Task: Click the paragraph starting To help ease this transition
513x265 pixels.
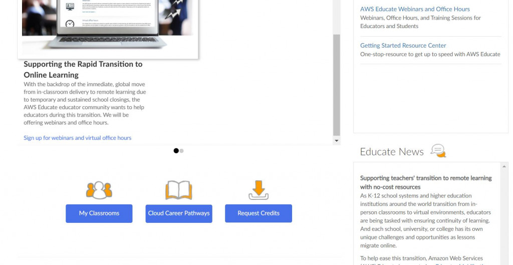Action: 421,260
